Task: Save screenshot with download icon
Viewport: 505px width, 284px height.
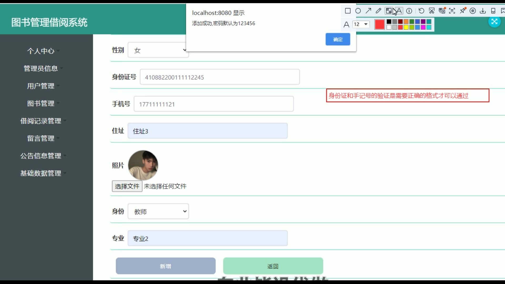Action: [483, 11]
